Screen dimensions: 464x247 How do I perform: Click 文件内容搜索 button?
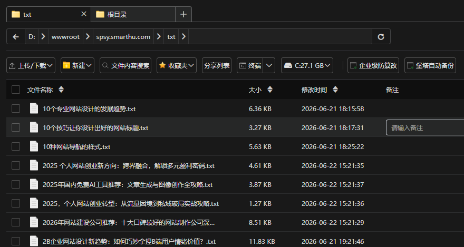click(125, 66)
